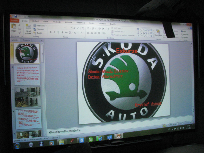Switch to the Návrh ribbon tab
Image resolution: width=204 pixels, height=153 pixels.
(46, 22)
